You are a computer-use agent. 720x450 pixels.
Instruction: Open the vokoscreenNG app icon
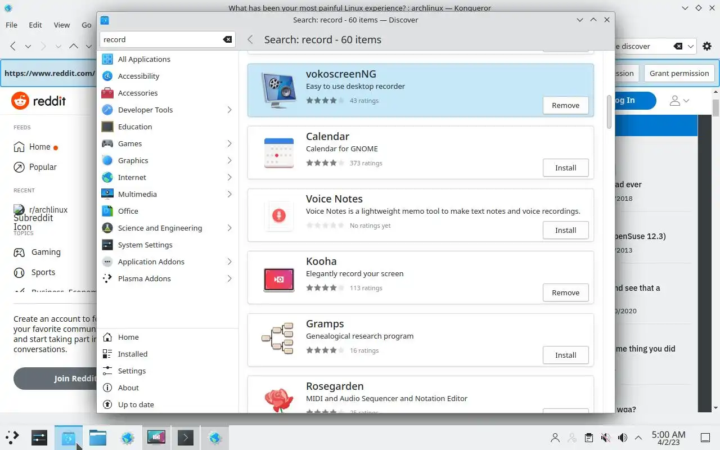[279, 90]
